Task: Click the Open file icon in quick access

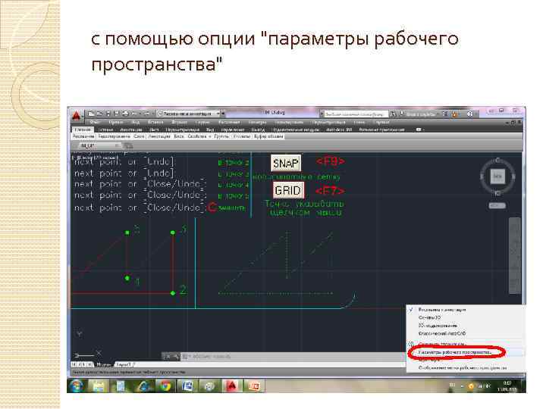Action: pyautogui.click(x=99, y=114)
